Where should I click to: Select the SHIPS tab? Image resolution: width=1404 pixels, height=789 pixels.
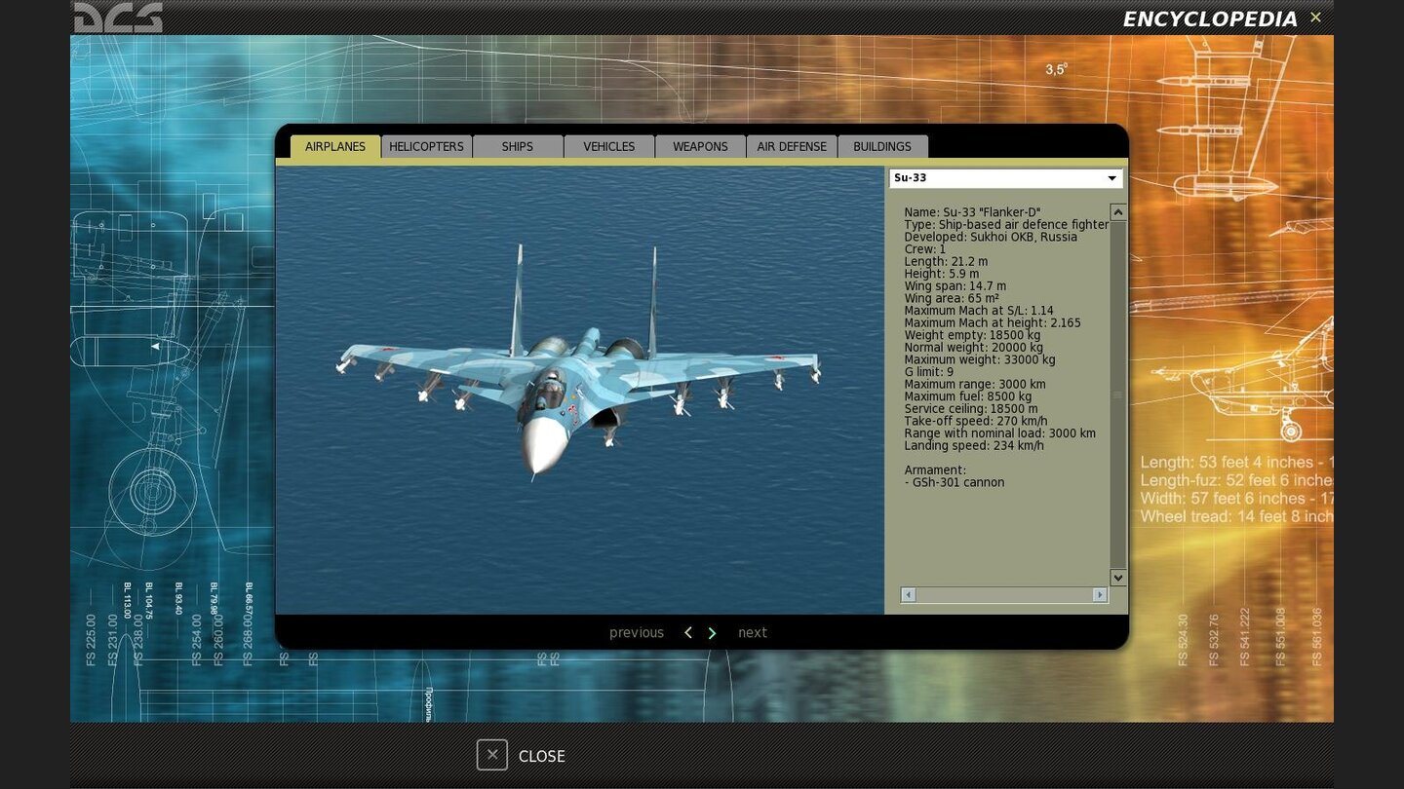pyautogui.click(x=518, y=146)
